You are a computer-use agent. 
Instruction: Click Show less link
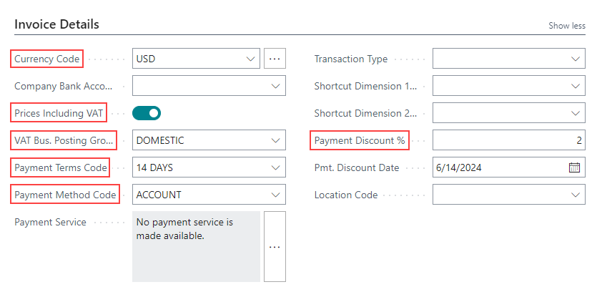coord(566,26)
